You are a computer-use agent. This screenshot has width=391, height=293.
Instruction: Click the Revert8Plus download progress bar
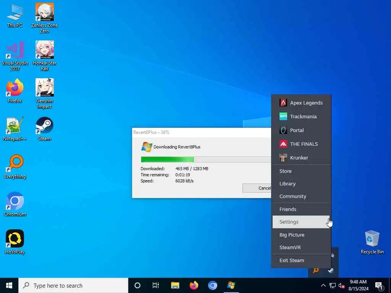(x=206, y=159)
